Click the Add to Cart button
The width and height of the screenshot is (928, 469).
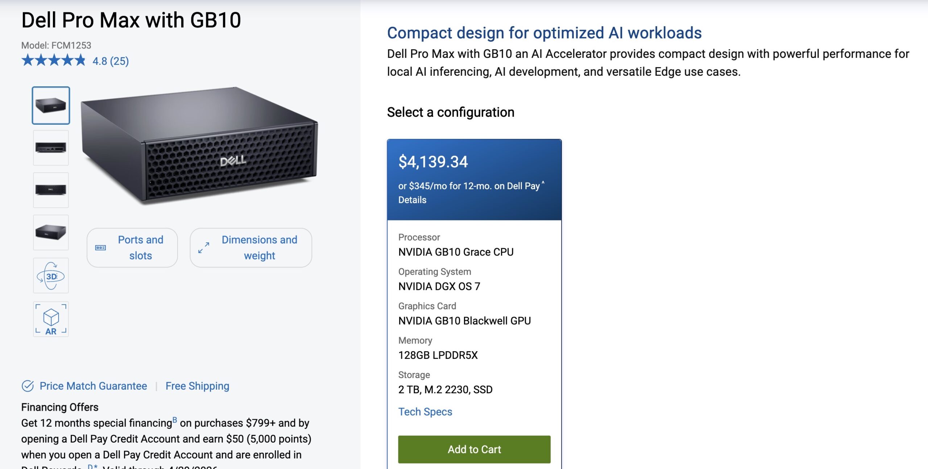pos(474,449)
